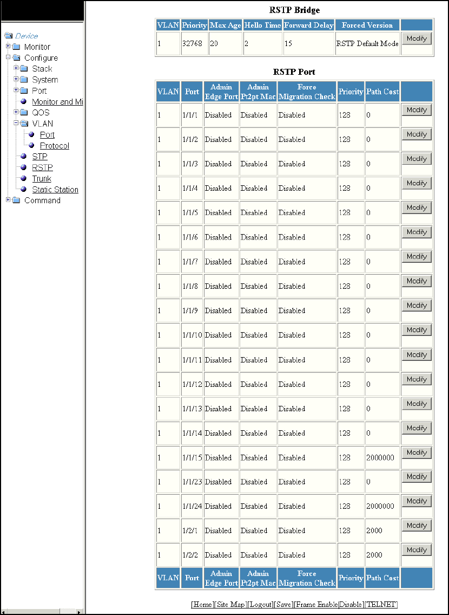Expand the Monitor tree node

(8, 46)
